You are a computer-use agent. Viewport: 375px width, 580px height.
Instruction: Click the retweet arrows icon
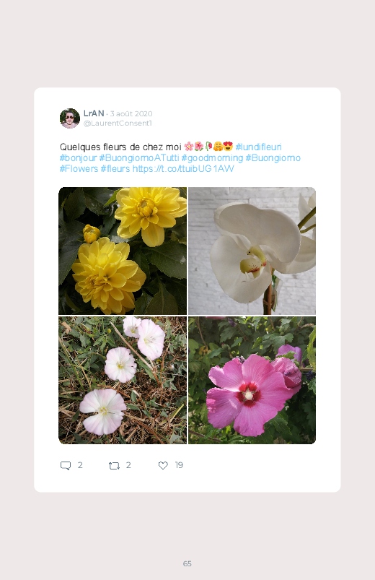(x=114, y=465)
